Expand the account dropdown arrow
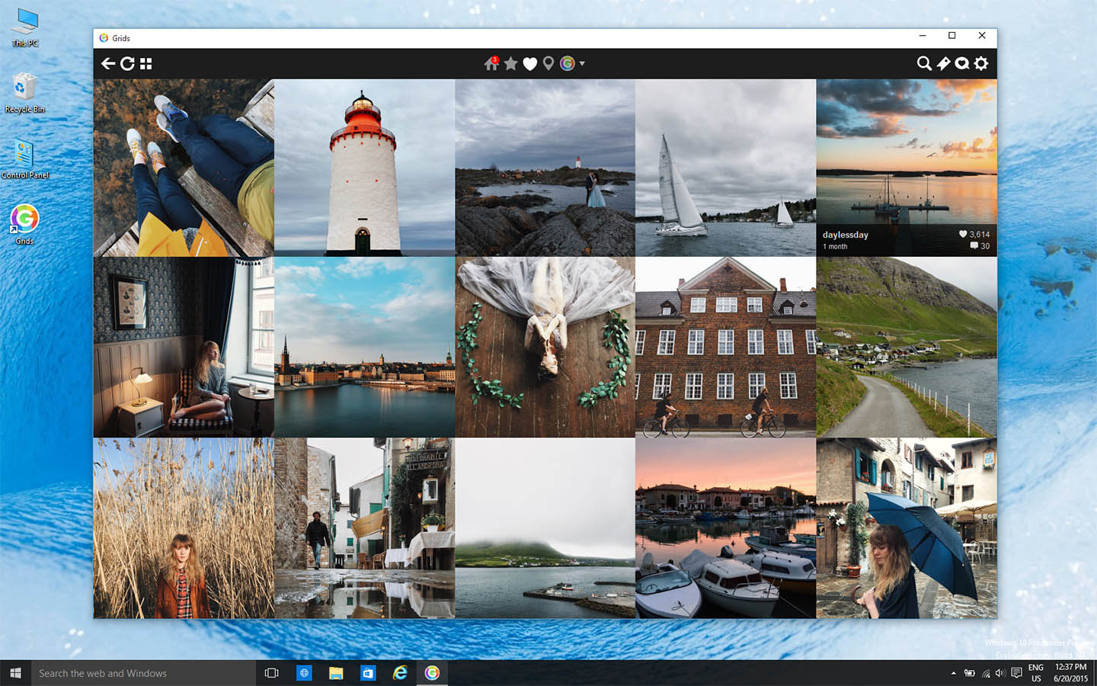 [x=582, y=63]
